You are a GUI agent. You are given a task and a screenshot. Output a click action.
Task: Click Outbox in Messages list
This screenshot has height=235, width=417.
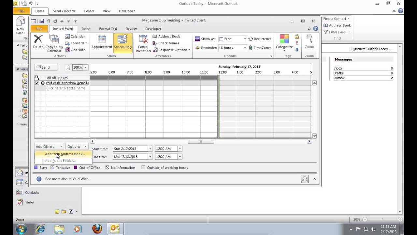pyautogui.click(x=339, y=78)
